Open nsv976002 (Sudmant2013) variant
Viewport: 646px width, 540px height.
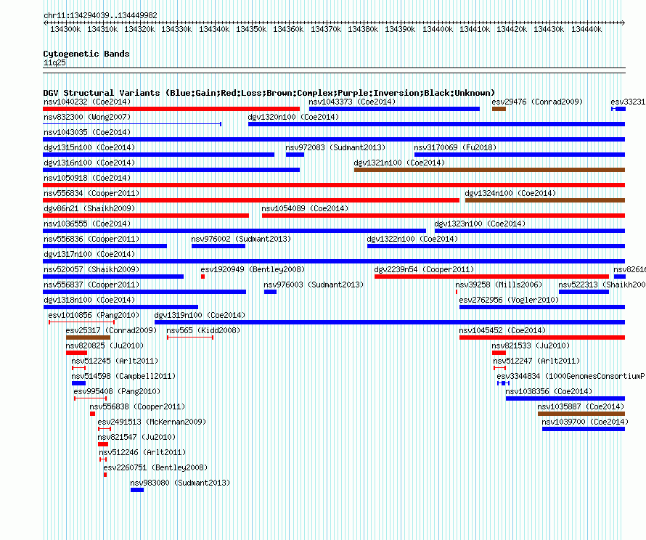(x=218, y=246)
